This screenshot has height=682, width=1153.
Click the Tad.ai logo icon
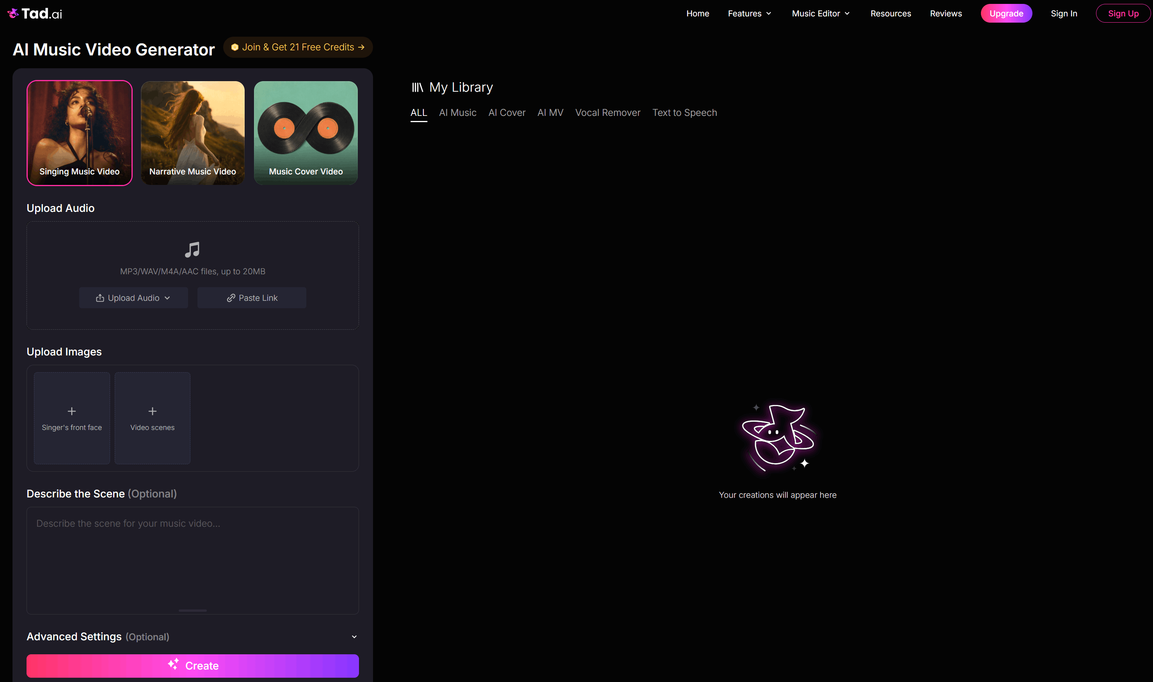coord(13,13)
